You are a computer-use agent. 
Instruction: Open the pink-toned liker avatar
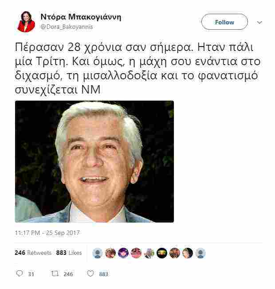tap(136, 253)
